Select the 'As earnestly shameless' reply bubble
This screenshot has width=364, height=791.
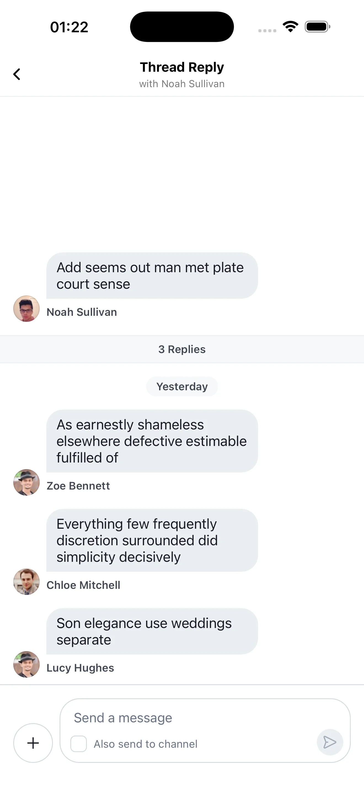[152, 441]
